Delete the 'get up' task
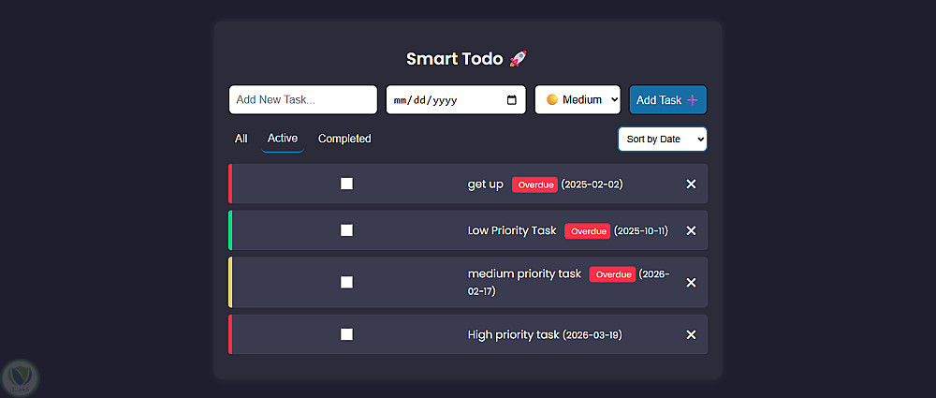 pyautogui.click(x=691, y=184)
